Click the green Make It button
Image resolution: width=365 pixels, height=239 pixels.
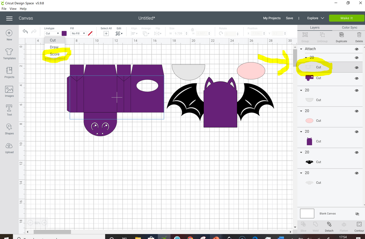(x=346, y=18)
